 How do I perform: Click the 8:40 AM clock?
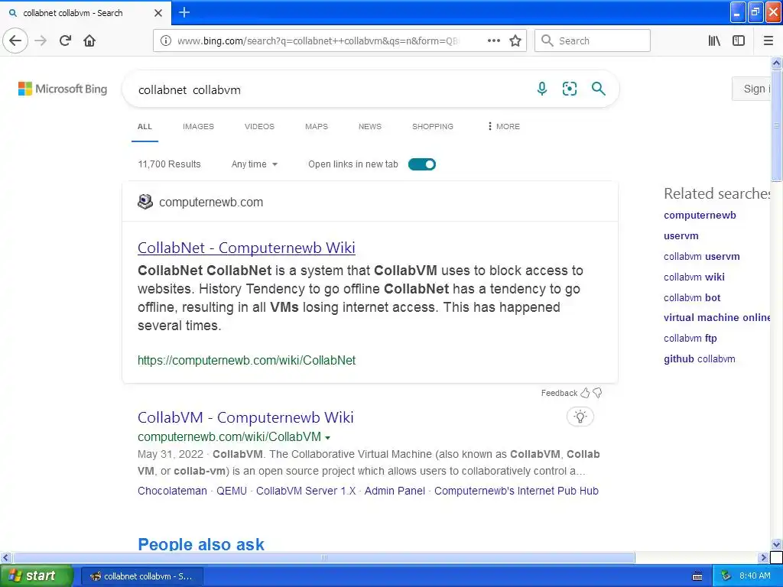[x=755, y=576]
